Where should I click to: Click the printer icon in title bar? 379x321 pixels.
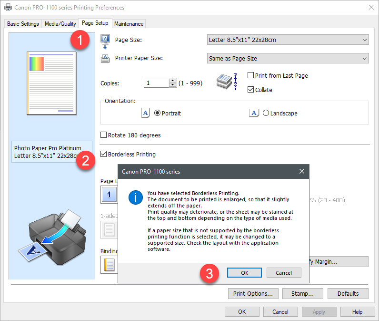click(x=8, y=8)
